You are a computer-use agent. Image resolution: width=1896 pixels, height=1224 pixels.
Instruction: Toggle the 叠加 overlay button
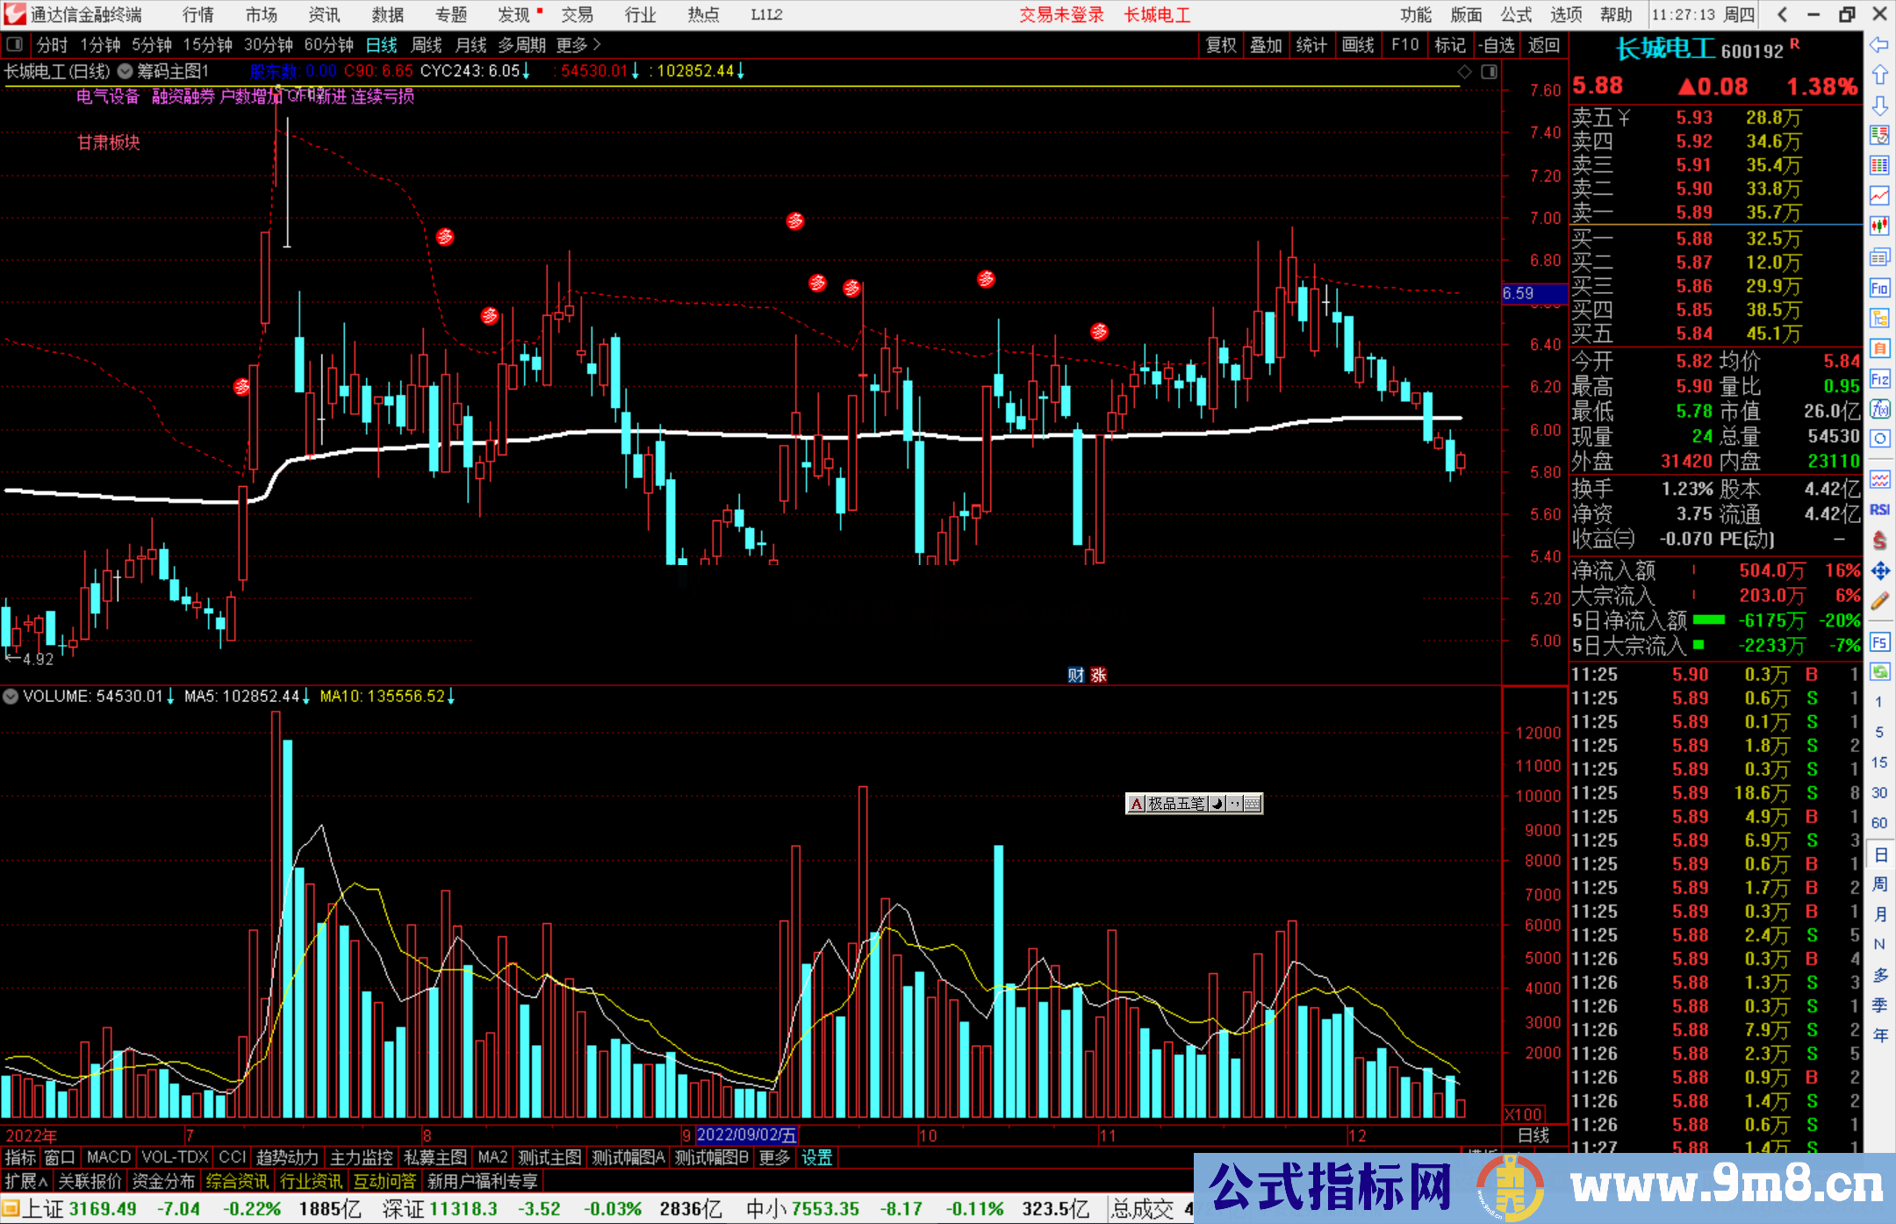click(1266, 45)
